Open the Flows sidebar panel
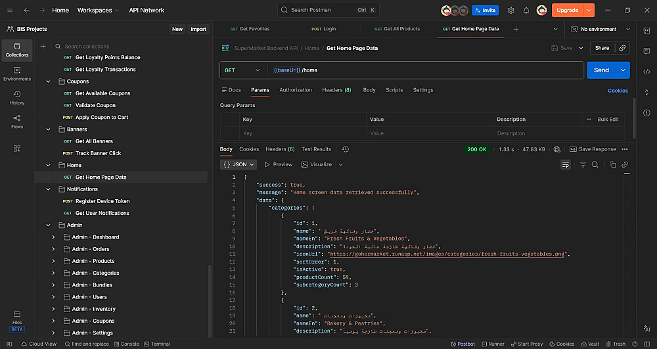Image resolution: width=657 pixels, height=349 pixels. point(17,121)
